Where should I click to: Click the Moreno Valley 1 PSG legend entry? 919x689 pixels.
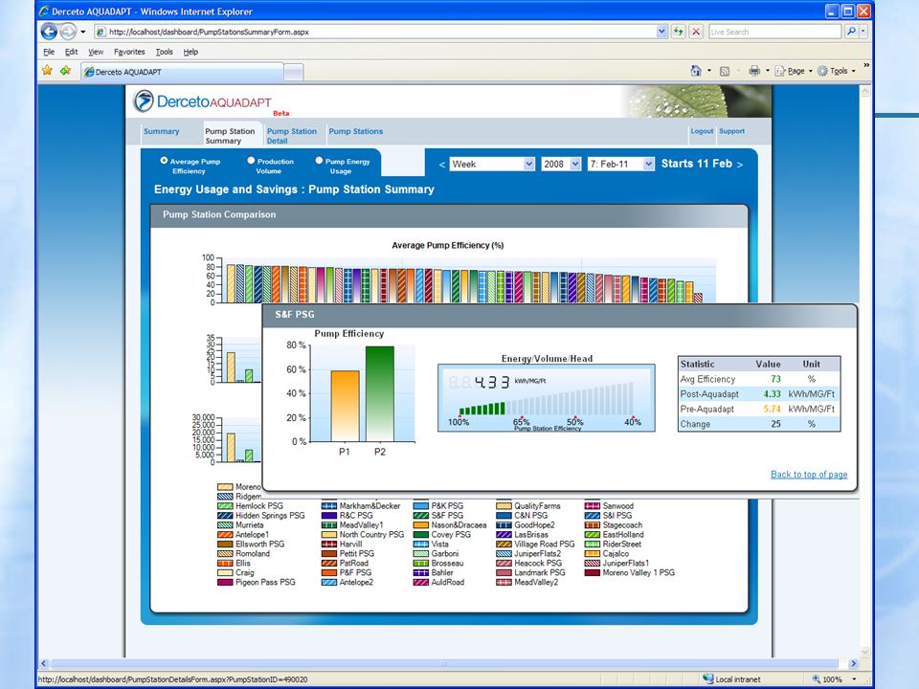click(630, 572)
